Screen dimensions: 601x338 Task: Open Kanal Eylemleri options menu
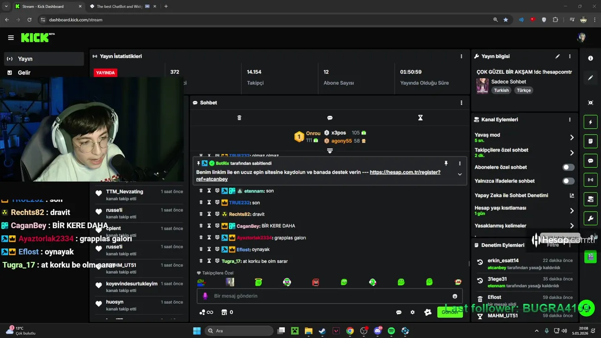[x=570, y=120]
